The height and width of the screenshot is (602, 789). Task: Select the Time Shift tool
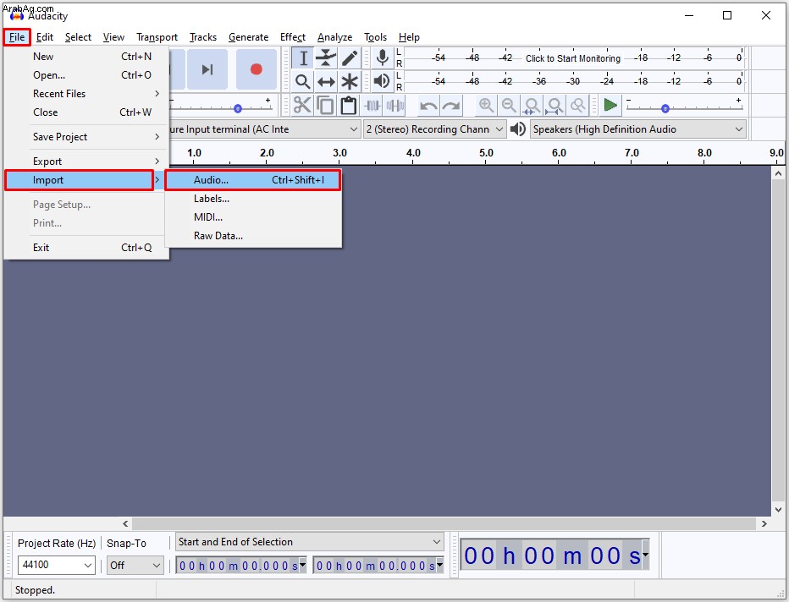tap(326, 81)
